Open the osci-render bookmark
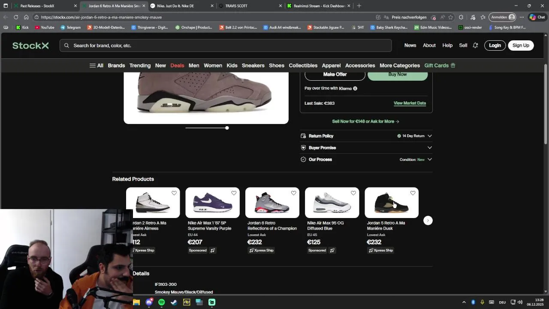The image size is (549, 309). tap(470, 27)
